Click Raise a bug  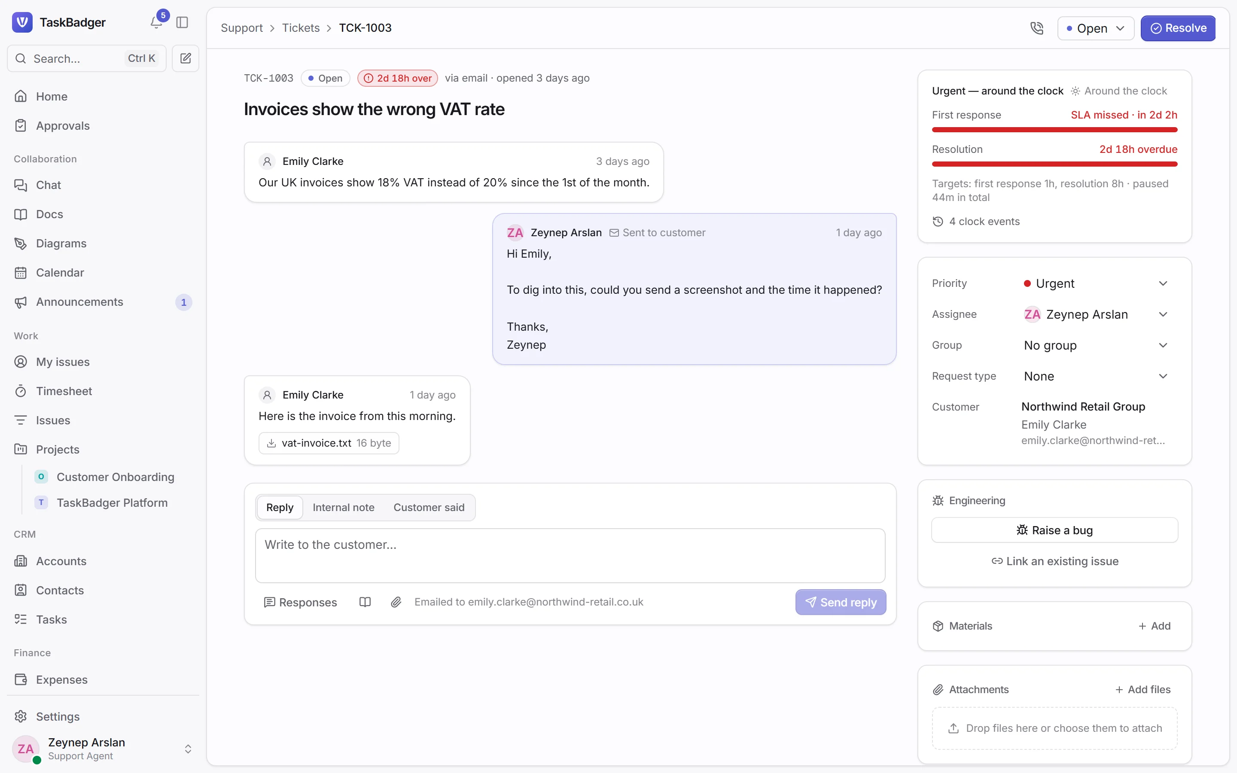pyautogui.click(x=1054, y=530)
